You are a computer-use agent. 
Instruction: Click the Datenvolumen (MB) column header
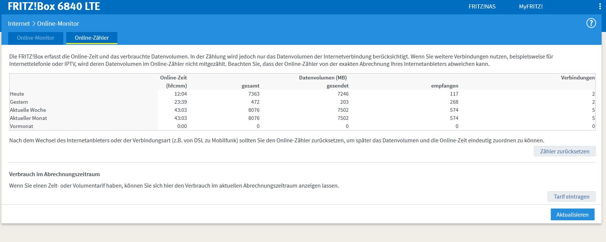[323, 78]
